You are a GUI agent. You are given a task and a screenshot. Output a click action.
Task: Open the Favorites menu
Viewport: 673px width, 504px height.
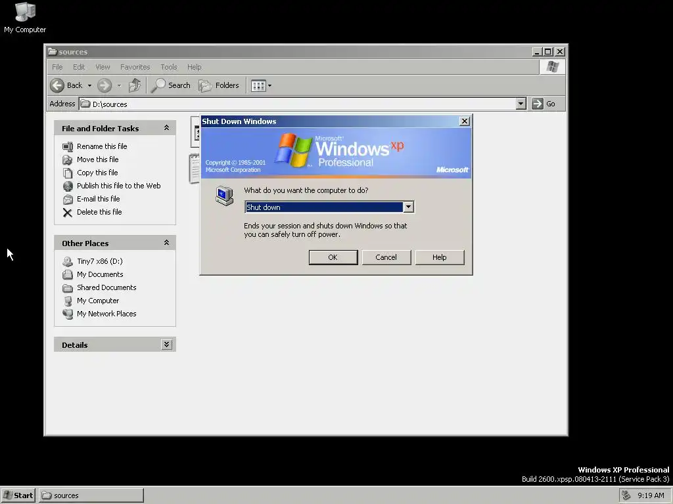pos(135,67)
